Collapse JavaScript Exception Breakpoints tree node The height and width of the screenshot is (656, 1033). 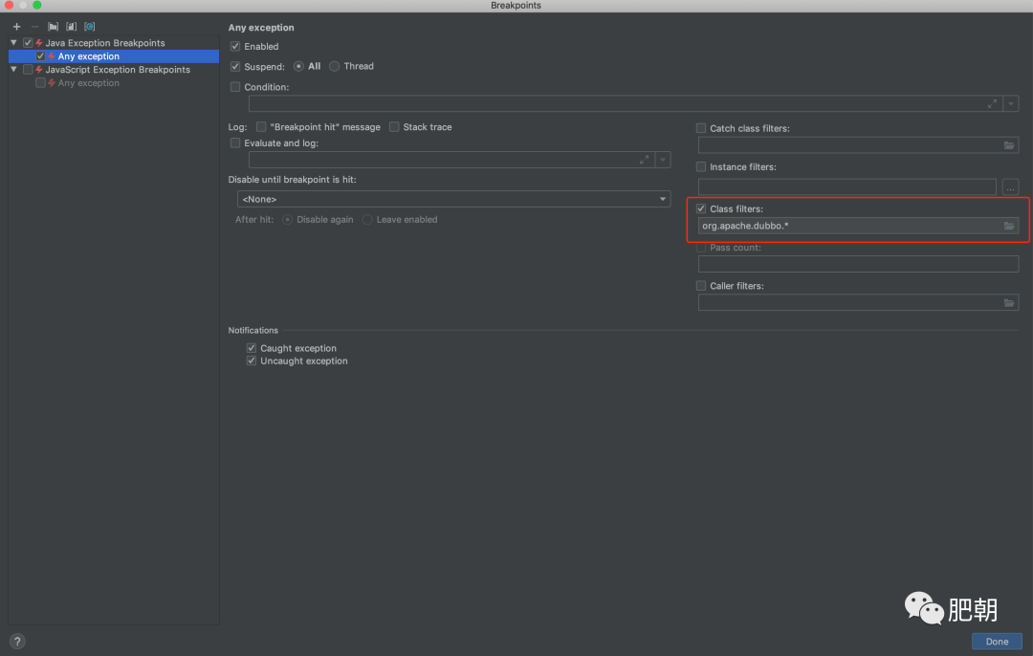pos(13,69)
